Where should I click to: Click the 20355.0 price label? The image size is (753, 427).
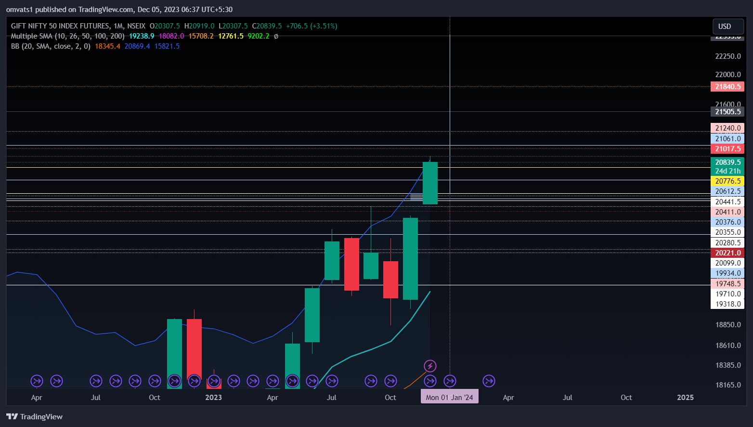coord(727,232)
